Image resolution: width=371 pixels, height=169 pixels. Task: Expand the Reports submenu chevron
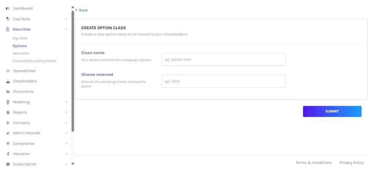tap(67, 112)
